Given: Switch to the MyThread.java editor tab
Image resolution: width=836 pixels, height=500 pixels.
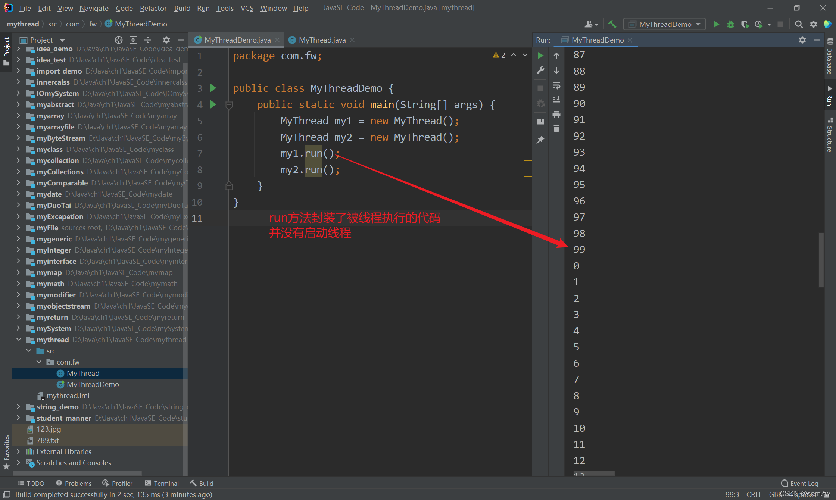Looking at the screenshot, I should tap(322, 40).
